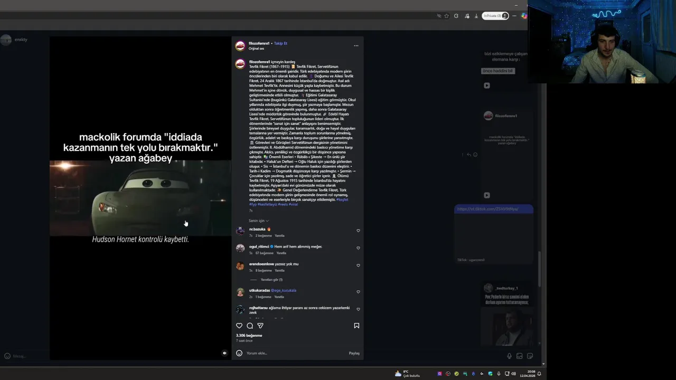The image size is (676, 380).
Task: Click the microphone icon in the chat bar
Action: click(x=509, y=356)
